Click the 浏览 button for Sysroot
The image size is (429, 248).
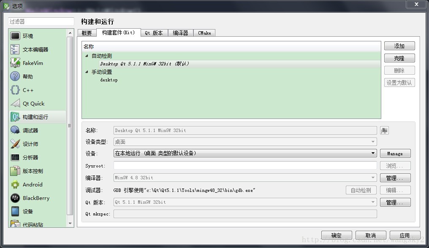(395, 166)
